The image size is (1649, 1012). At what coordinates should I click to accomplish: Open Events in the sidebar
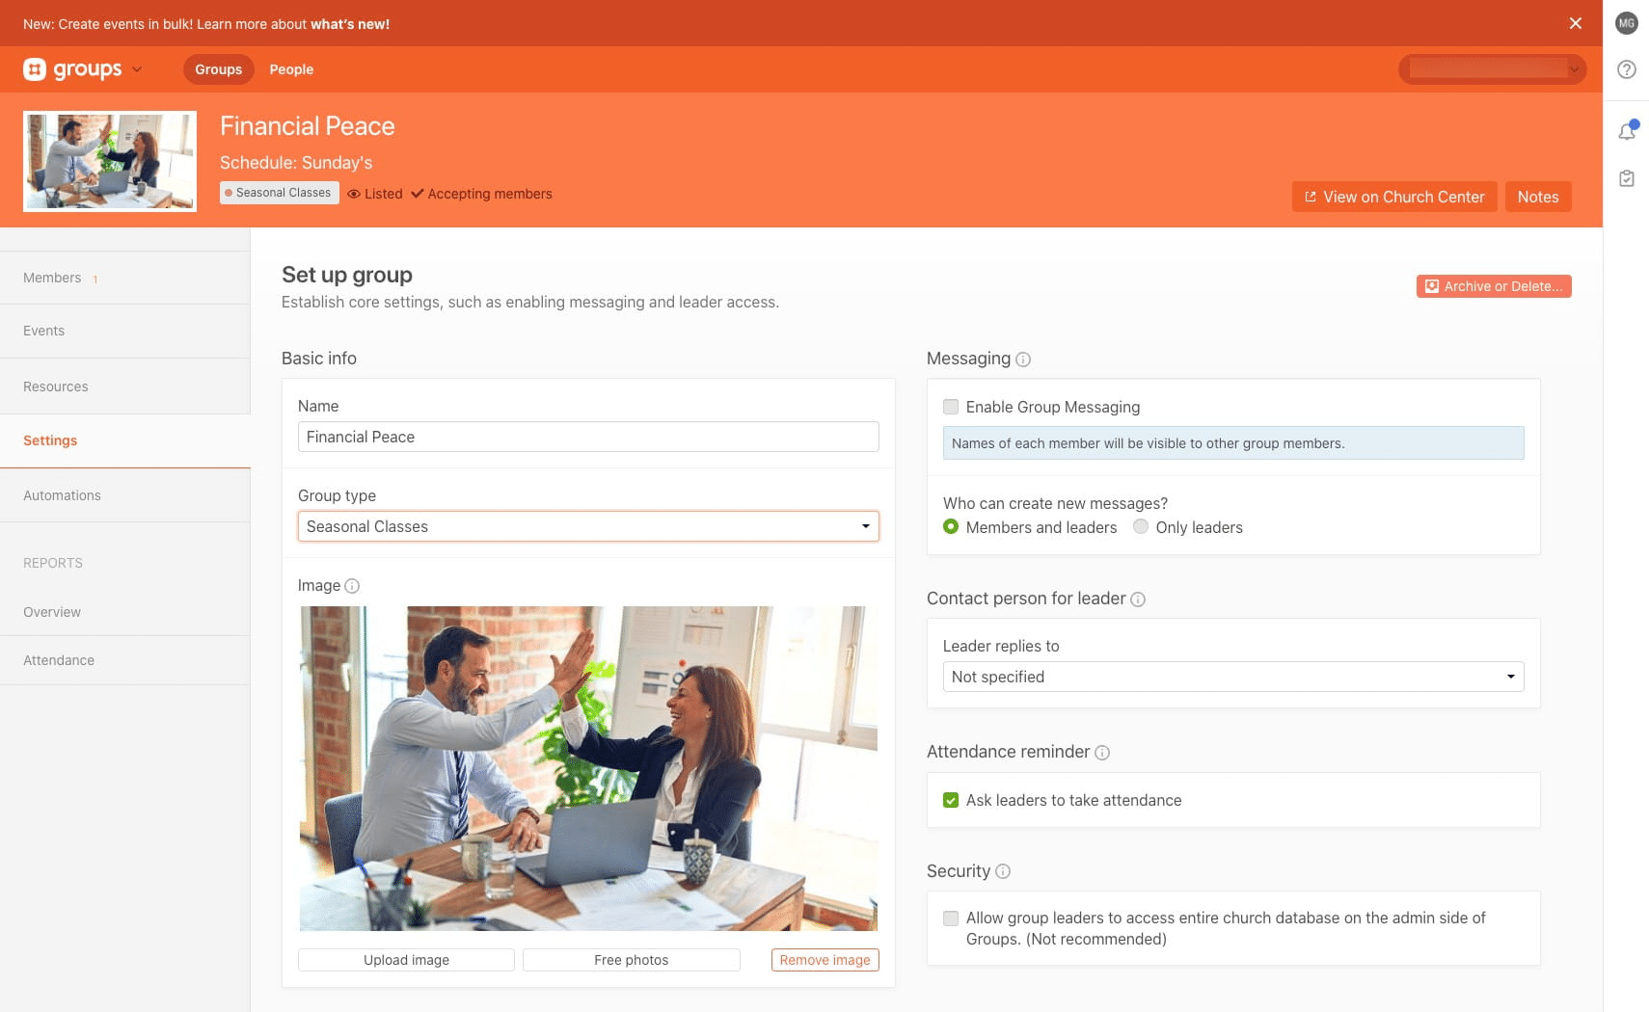(125, 331)
